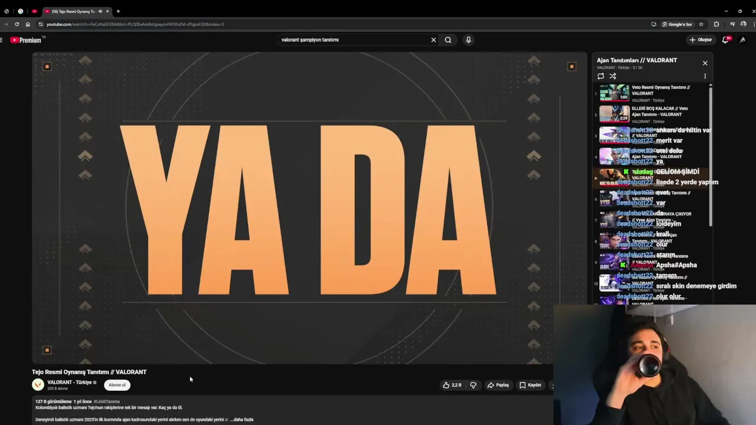The height and width of the screenshot is (425, 756).
Task: Open the more actions dots beside Kaydet
Action: click(552, 385)
